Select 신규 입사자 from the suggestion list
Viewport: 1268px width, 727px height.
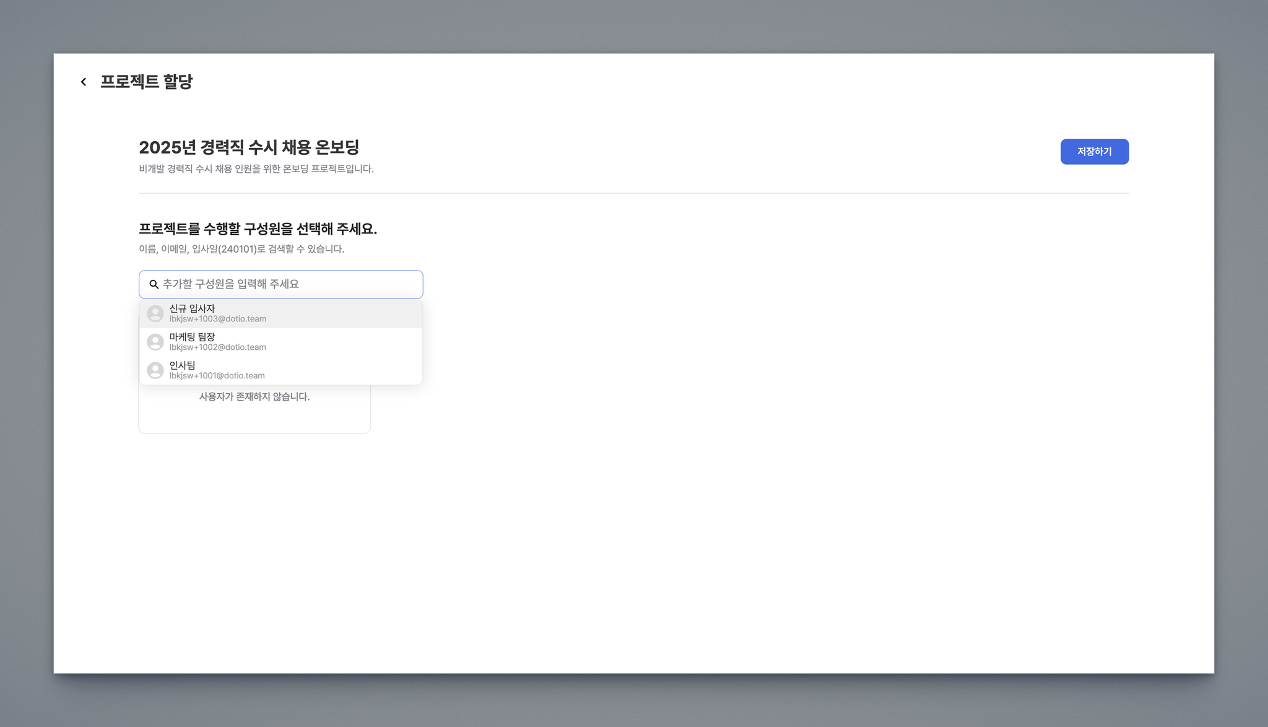(x=281, y=313)
